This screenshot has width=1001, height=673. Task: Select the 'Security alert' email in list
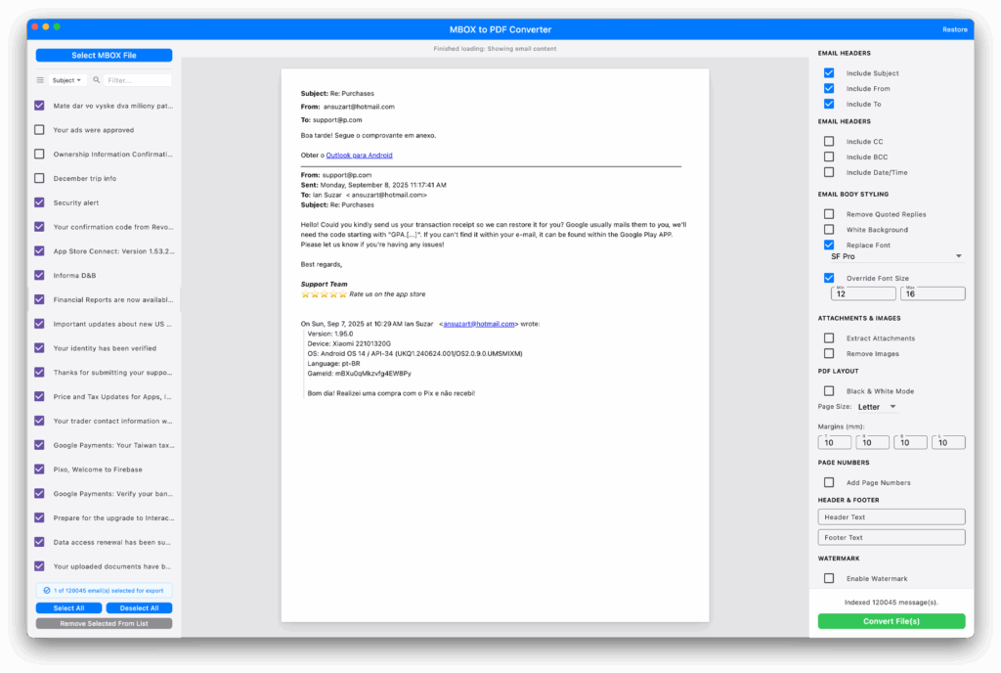[x=76, y=202]
